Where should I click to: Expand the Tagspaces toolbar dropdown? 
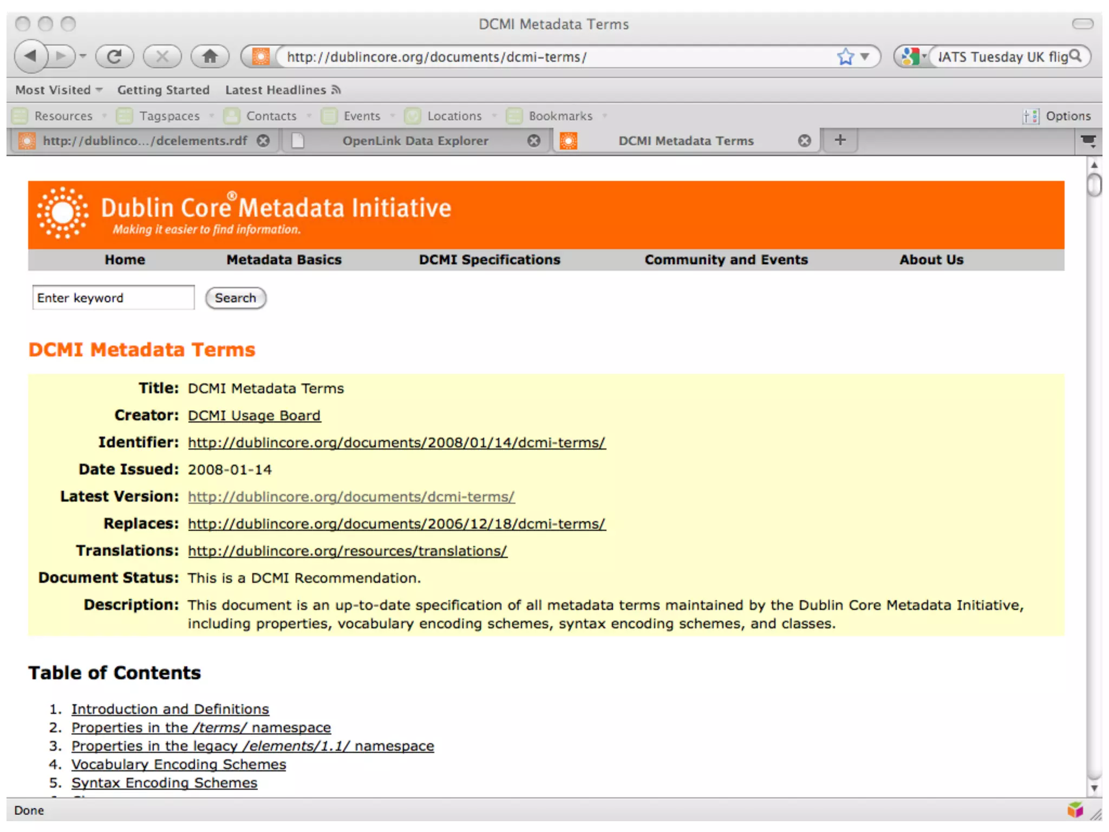[212, 116]
